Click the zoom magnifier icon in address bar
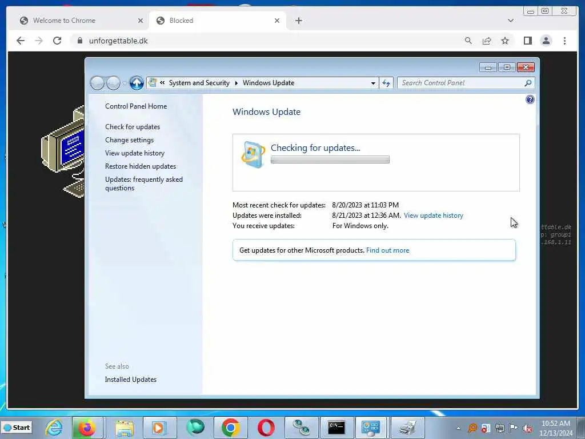The height and width of the screenshot is (439, 585). (x=468, y=41)
